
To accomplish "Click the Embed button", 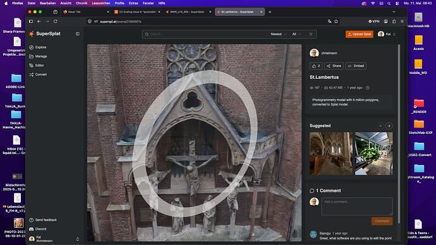I will 356,66.
